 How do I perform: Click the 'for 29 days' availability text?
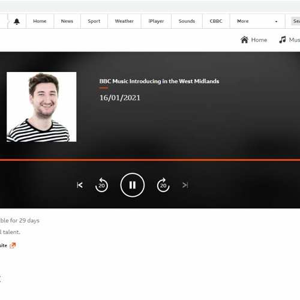pos(25,220)
